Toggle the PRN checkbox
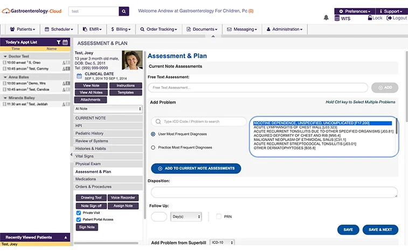 [219, 217]
